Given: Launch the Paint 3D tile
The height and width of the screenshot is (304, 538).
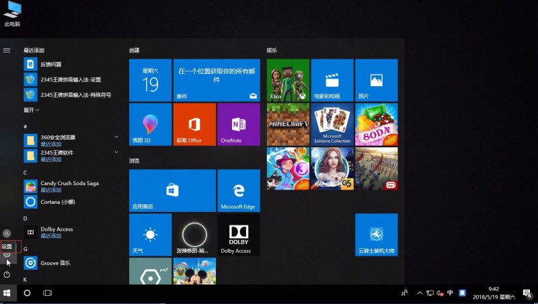Looking at the screenshot, I should 150,124.
